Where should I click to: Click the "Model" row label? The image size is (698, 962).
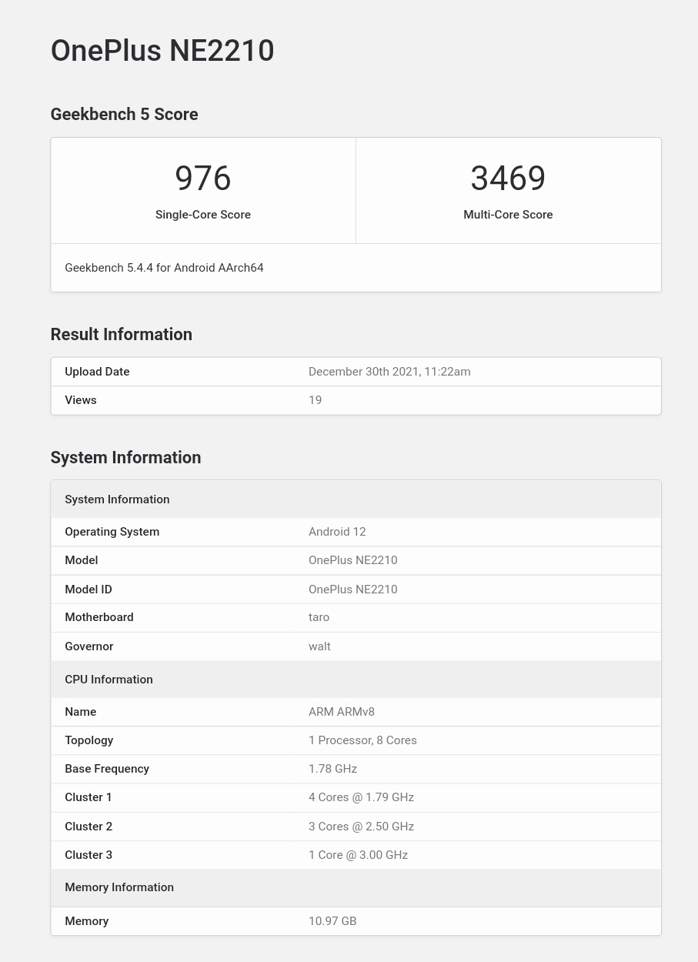tap(82, 560)
